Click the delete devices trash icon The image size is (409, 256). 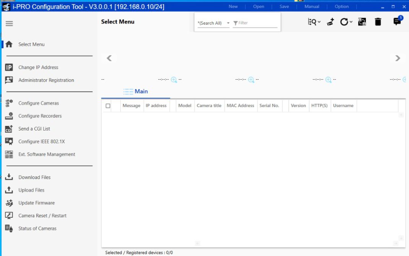(378, 22)
